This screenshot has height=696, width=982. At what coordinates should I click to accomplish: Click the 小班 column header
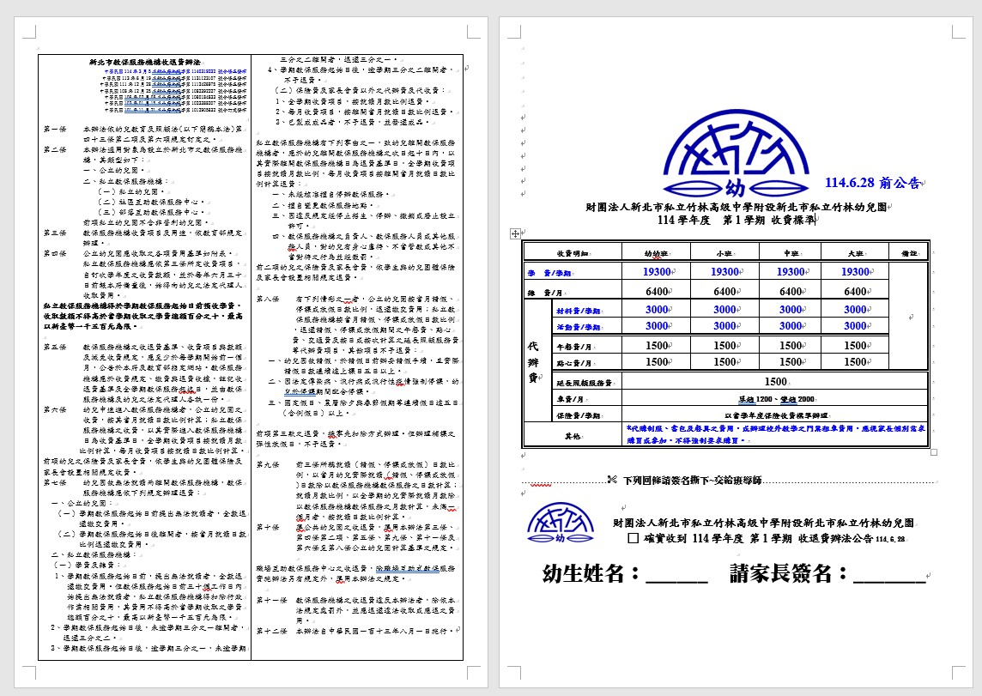[724, 253]
